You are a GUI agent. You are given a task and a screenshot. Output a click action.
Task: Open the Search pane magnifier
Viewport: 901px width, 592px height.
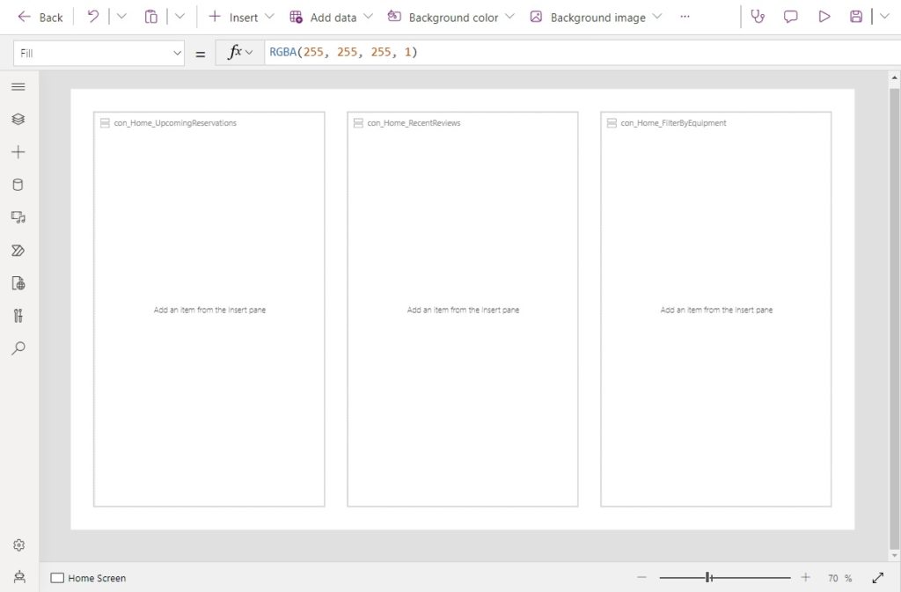pos(18,348)
